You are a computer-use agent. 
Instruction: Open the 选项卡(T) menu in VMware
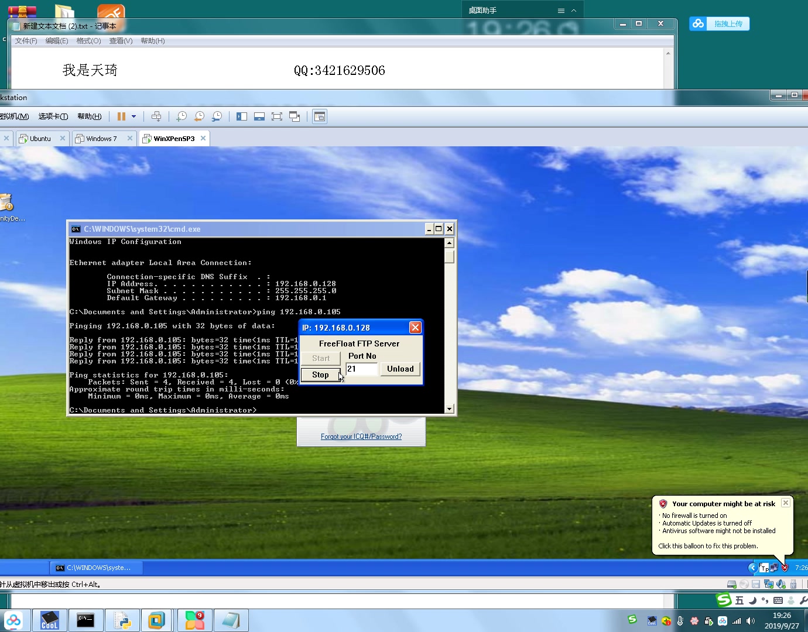click(53, 116)
